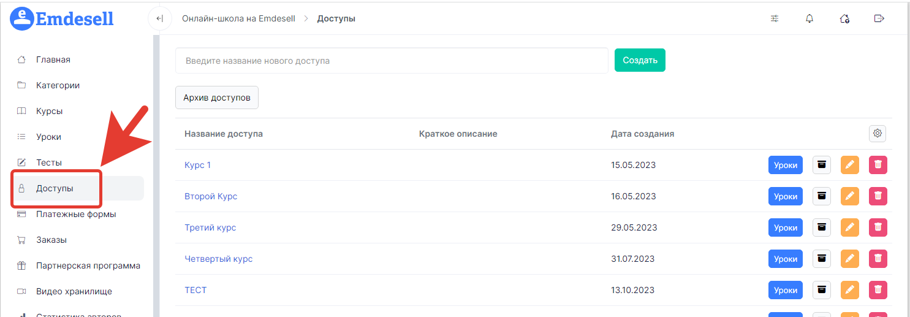Click the home settings icon in header

pos(844,18)
